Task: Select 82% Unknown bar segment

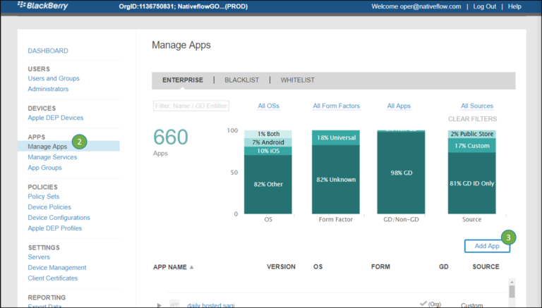Action: [x=336, y=180]
